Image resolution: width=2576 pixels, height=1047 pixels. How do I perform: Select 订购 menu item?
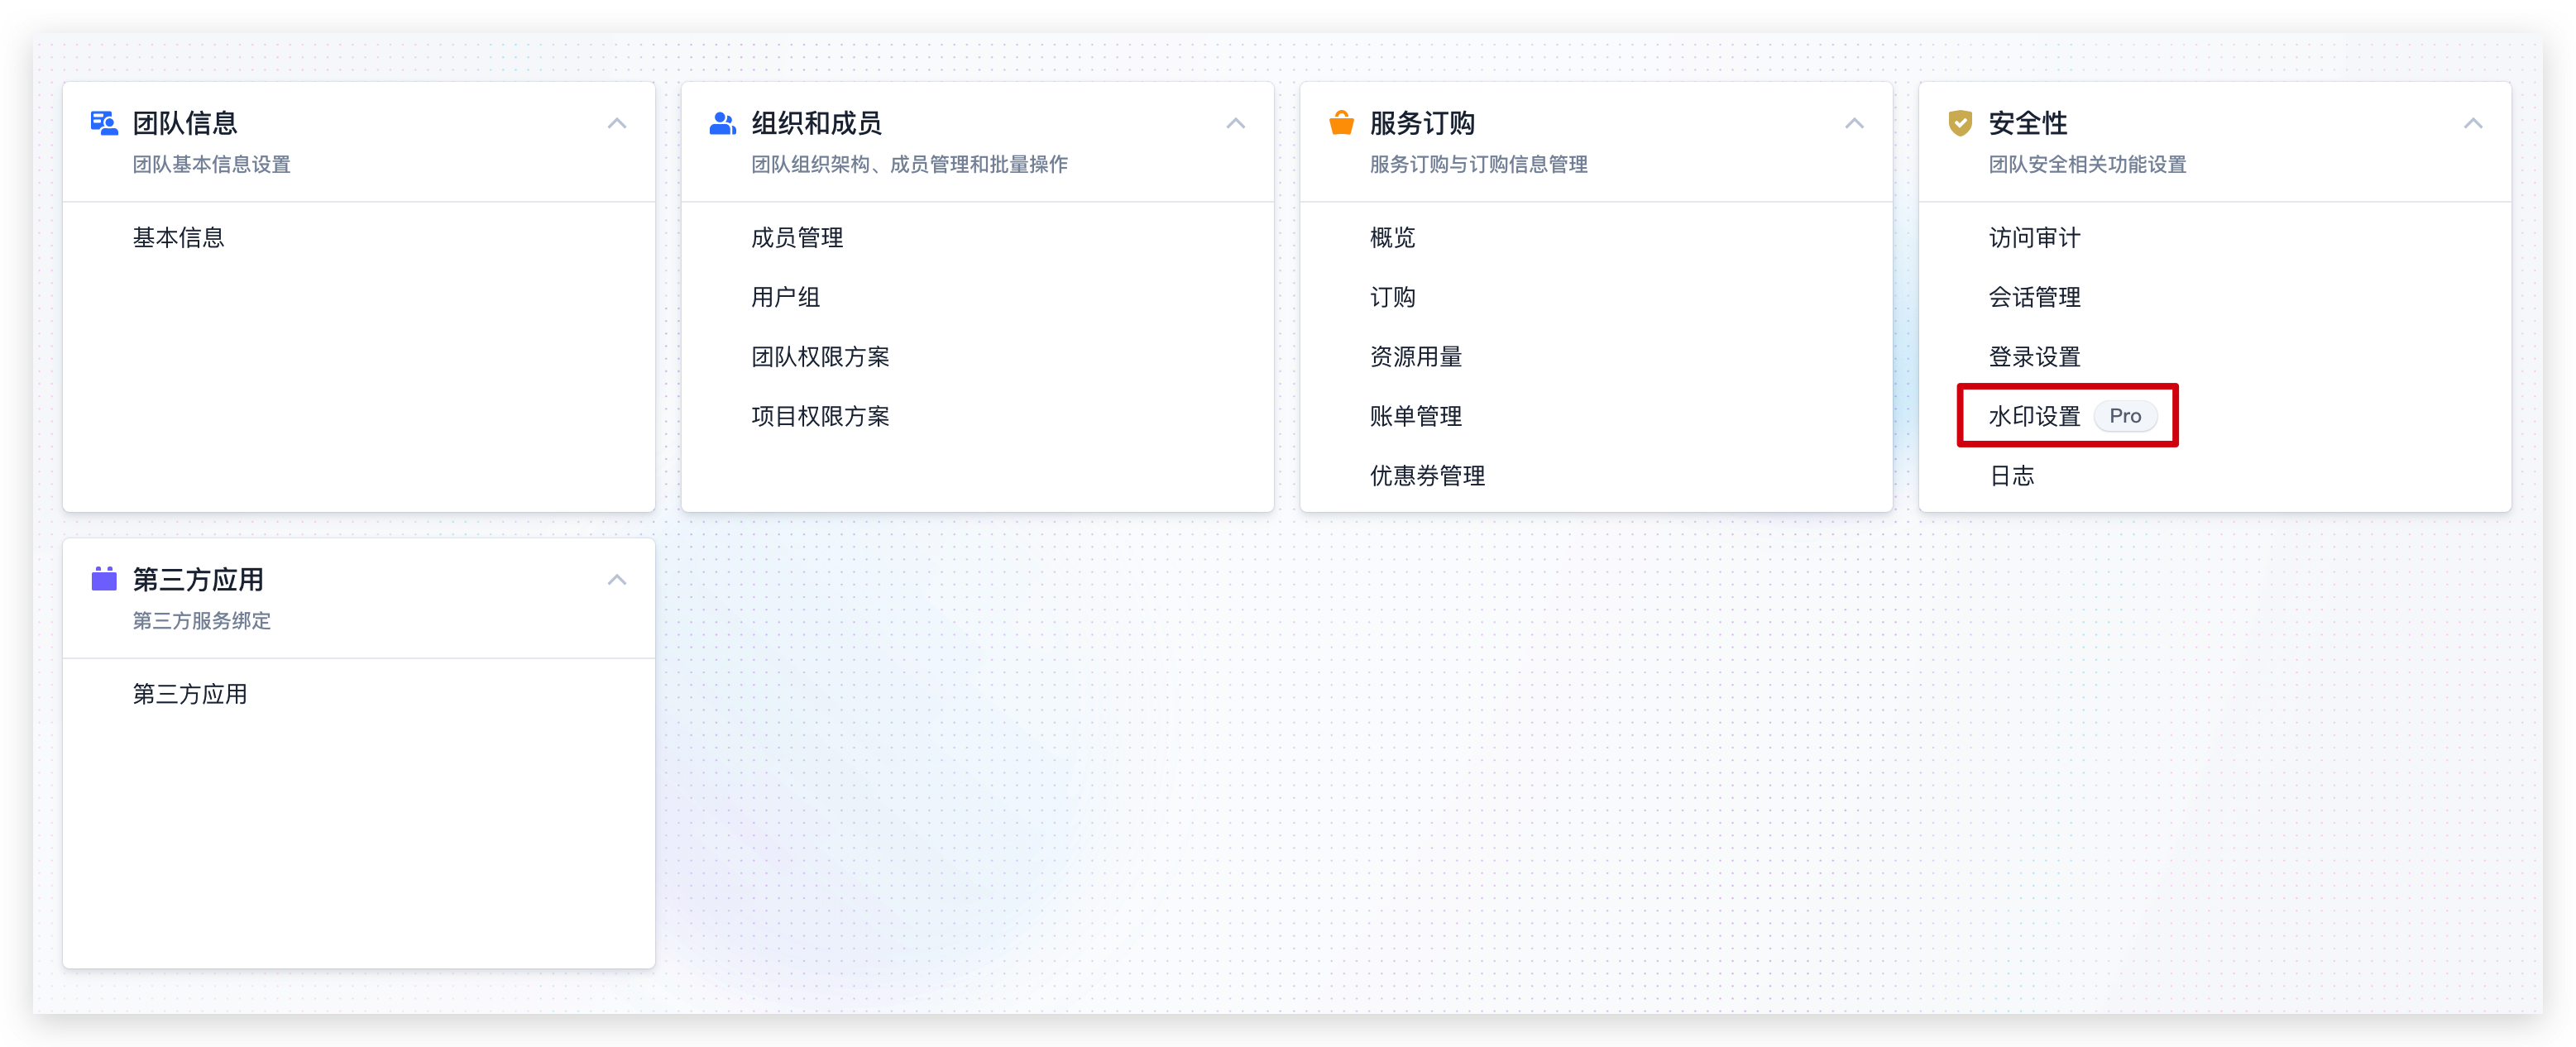1393,297
